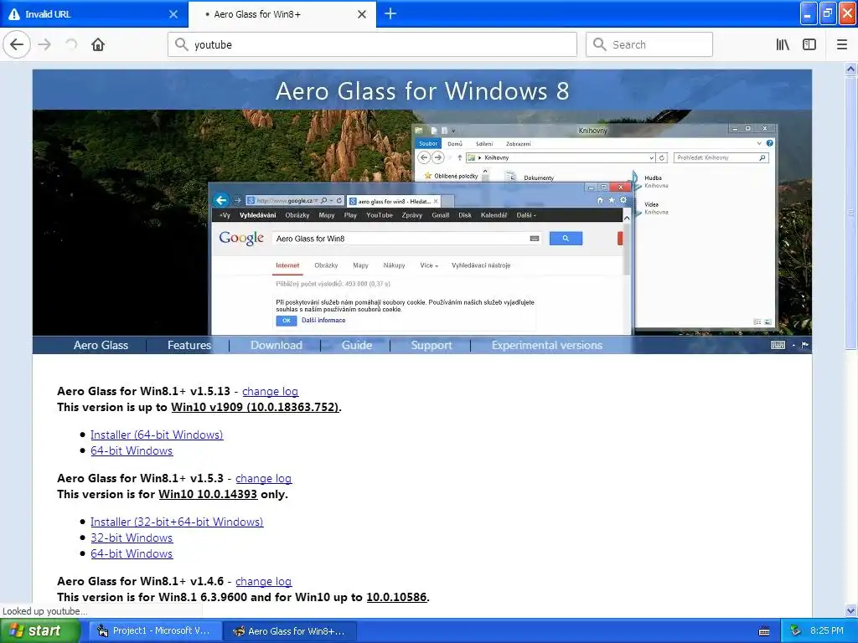Select the Aero Glass for Win8+ tab

pos(282,14)
